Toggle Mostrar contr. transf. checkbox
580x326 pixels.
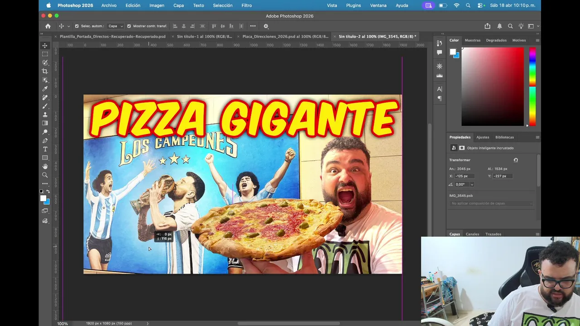129,26
